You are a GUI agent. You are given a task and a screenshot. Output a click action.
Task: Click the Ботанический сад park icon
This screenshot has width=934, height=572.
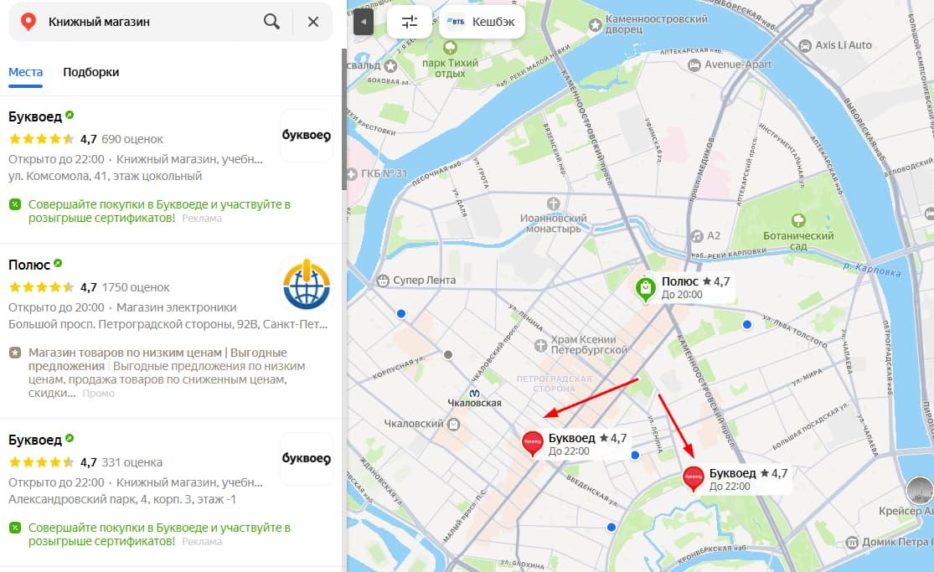pos(798,220)
